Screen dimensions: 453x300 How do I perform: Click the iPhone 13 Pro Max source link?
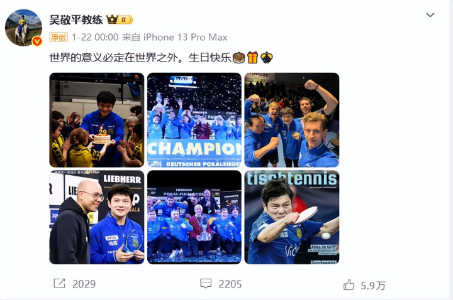pyautogui.click(x=185, y=37)
